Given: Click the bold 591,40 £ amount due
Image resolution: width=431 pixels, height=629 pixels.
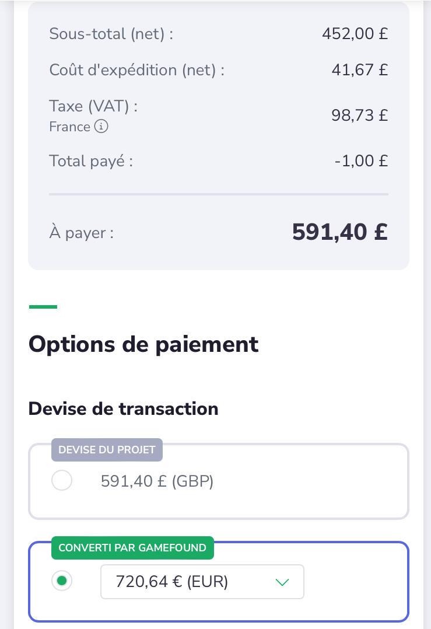Looking at the screenshot, I should coord(339,232).
